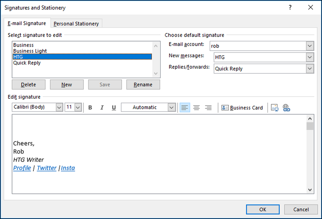Delete the selected signature
The height and width of the screenshot is (219, 322).
pos(29,84)
